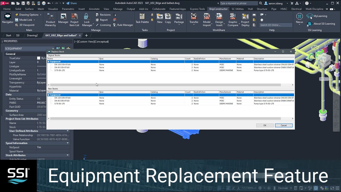Collapse User Defined Attributes section
The image size is (341, 192).
[x=68, y=131]
